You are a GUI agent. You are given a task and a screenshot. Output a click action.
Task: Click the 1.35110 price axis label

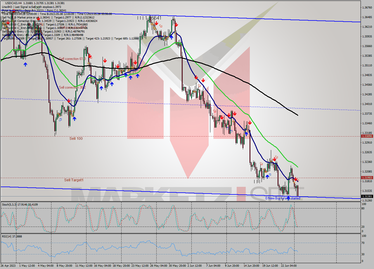pyautogui.click(x=367, y=65)
